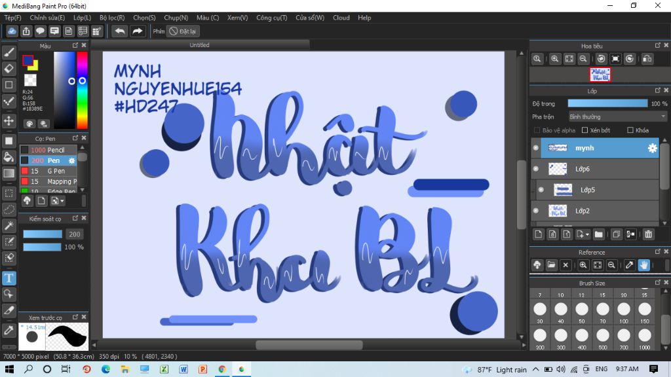Screen dimensions: 671x377
Task: Toggle visibility of layer Lớp6
Action: coord(536,169)
